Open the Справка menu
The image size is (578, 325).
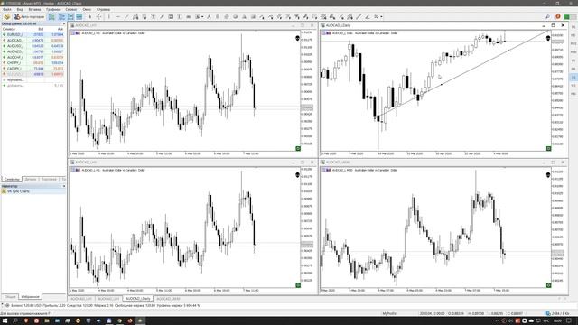click(x=103, y=9)
